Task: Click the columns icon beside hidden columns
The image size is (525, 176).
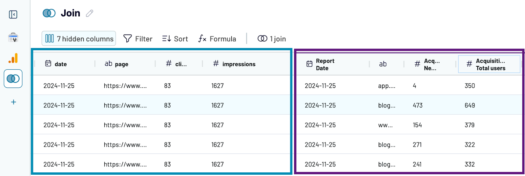Action: (x=50, y=38)
